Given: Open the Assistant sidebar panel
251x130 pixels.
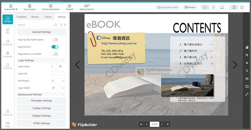Looking at the screenshot, I should 8,66.
